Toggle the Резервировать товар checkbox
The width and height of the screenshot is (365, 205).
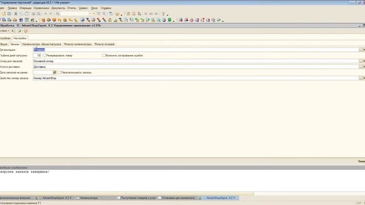[44, 55]
